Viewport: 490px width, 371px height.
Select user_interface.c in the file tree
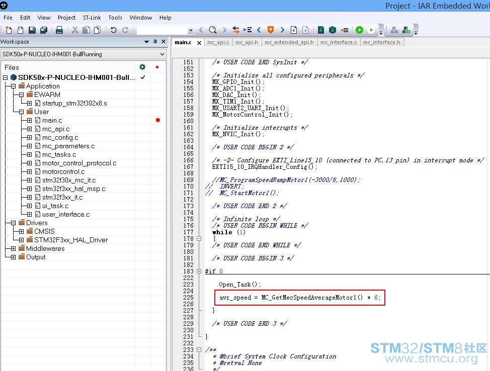[x=66, y=215]
